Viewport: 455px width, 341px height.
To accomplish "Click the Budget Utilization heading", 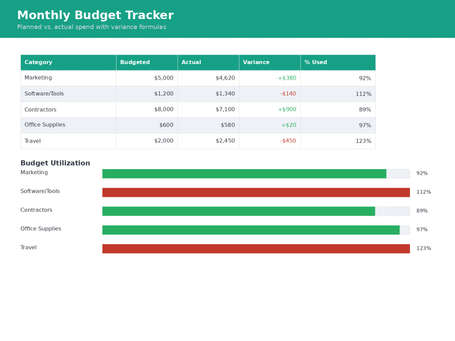I will [55, 163].
